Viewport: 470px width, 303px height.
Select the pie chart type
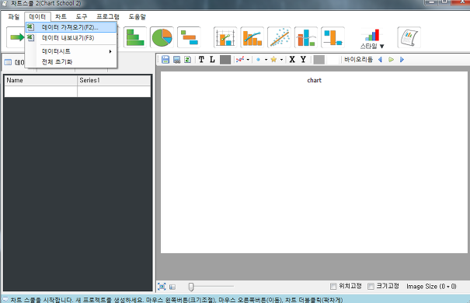tap(162, 37)
